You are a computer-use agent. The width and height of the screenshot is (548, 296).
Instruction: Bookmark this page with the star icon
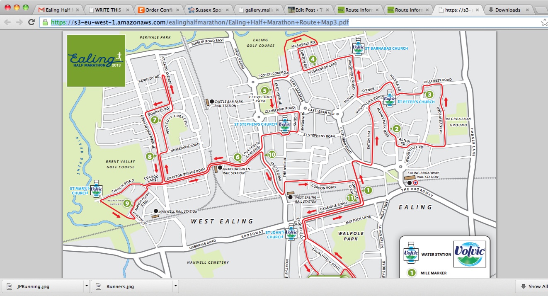(x=544, y=22)
